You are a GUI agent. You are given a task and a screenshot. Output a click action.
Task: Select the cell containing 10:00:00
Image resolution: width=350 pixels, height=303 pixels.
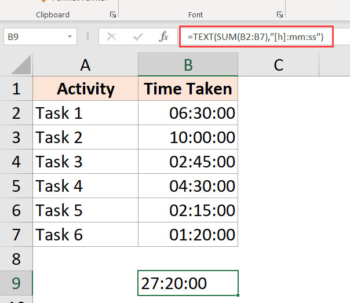point(188,137)
